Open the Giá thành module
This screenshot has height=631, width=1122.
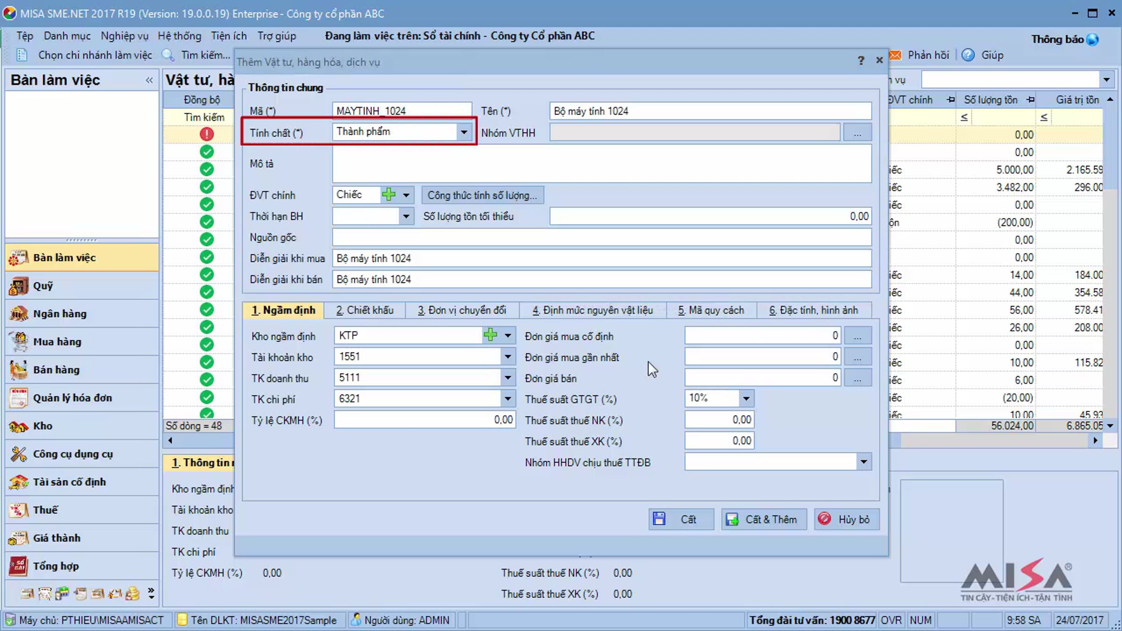[x=82, y=538]
